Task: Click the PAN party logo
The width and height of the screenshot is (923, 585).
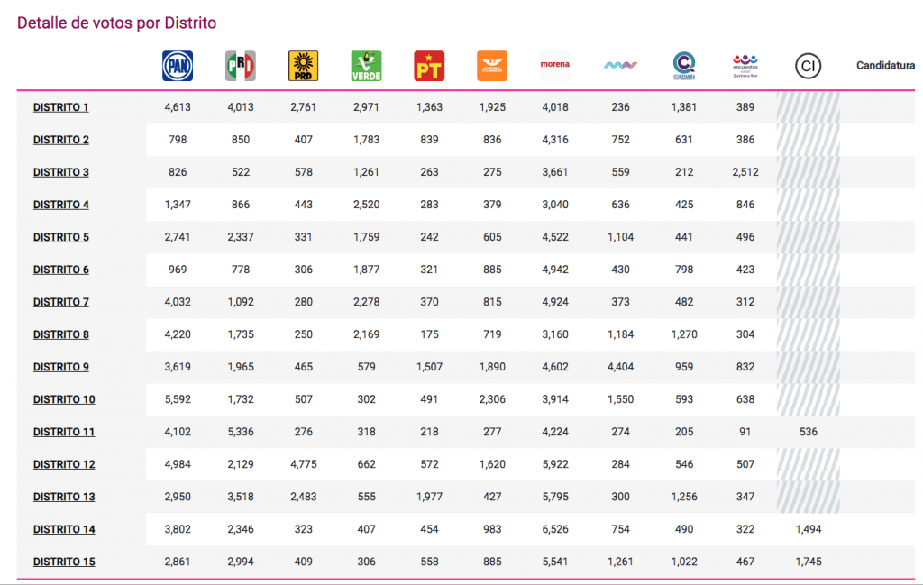Action: pos(178,66)
